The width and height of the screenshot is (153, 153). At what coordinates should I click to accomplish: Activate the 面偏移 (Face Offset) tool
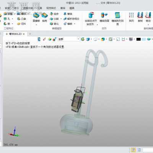[x=36, y=18]
